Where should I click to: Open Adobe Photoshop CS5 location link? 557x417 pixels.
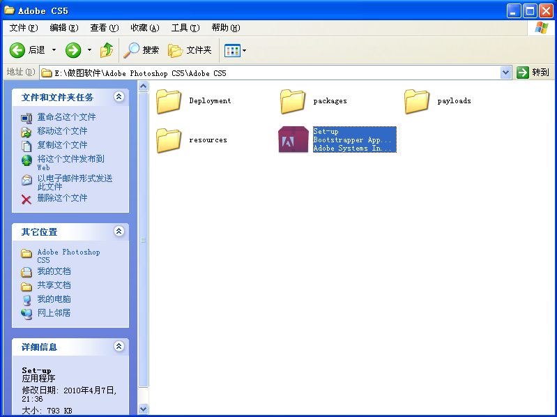[68, 256]
